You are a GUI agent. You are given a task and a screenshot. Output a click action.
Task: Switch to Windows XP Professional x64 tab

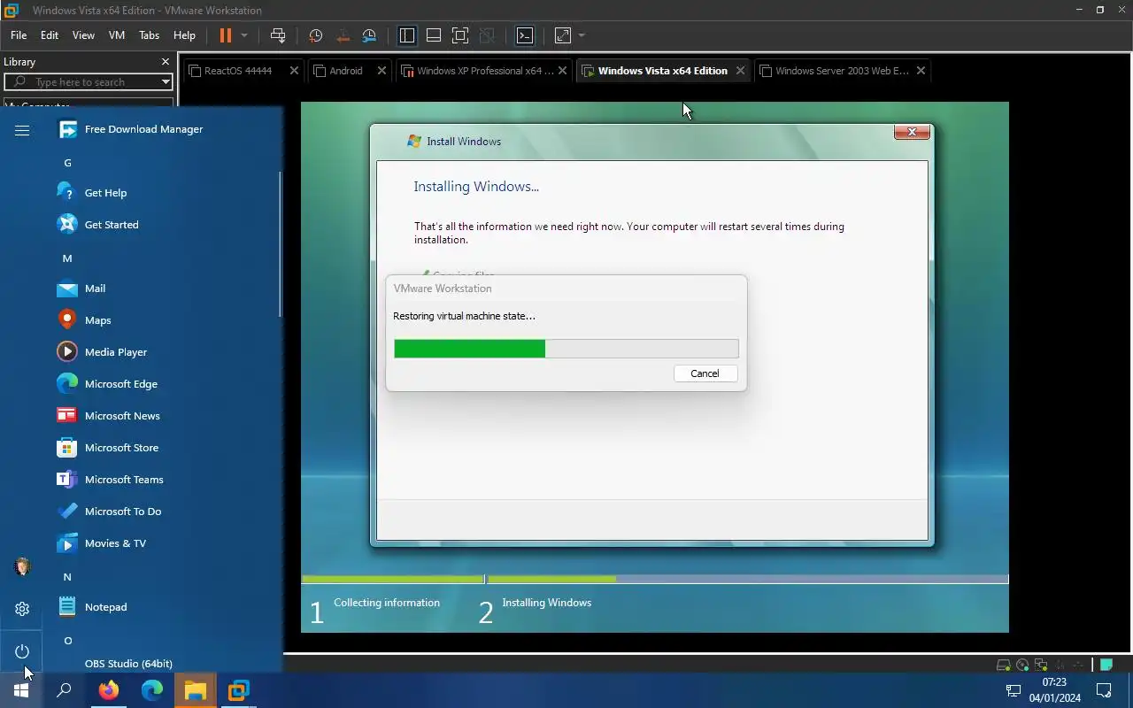pyautogui.click(x=484, y=71)
